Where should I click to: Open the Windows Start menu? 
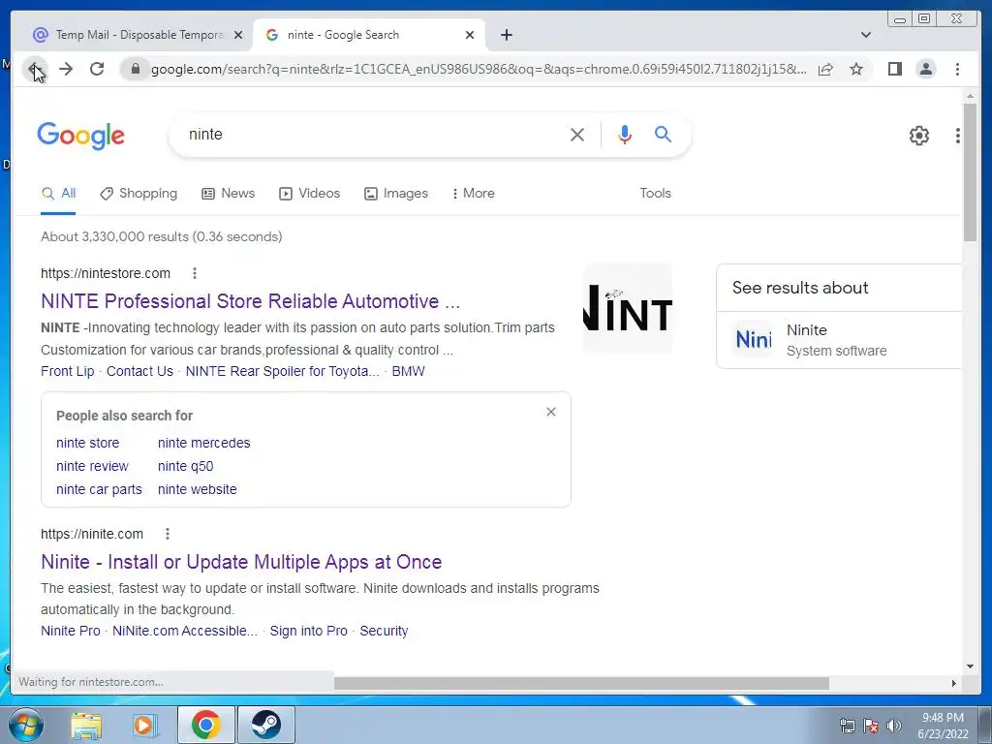pos(26,725)
